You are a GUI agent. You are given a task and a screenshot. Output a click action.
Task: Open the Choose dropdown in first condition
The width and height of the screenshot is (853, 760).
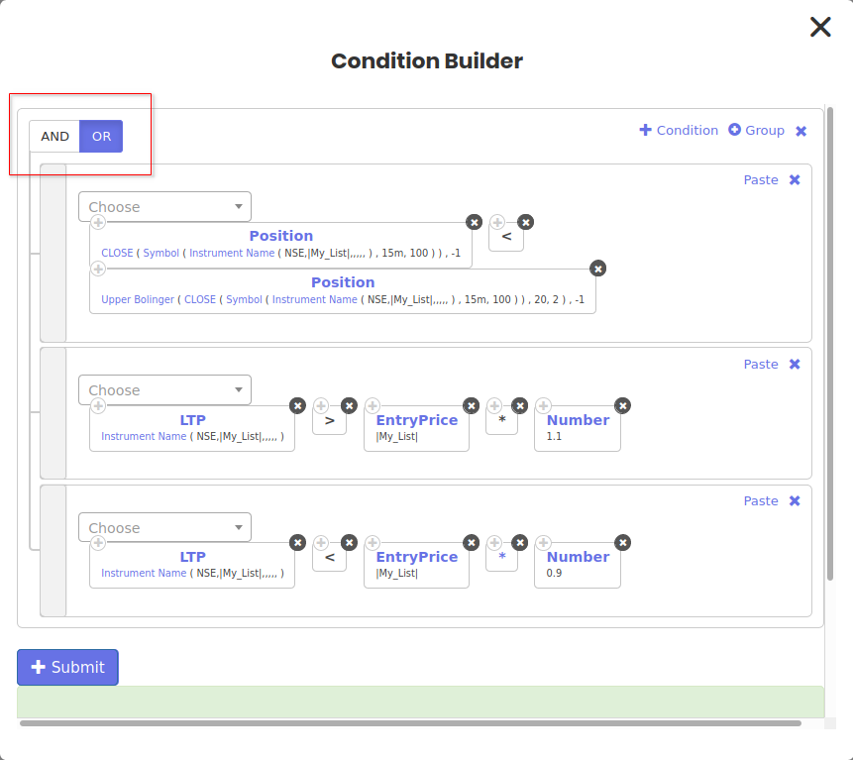[164, 207]
